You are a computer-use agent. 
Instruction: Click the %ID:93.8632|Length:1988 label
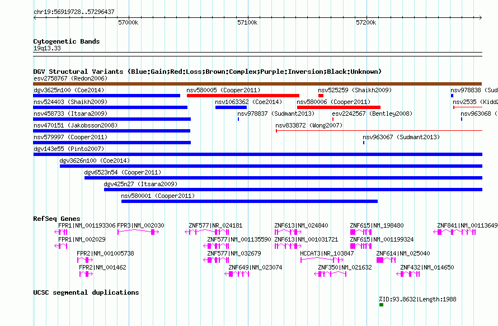point(417,299)
